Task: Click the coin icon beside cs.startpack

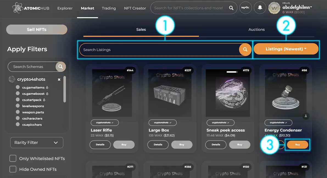Action: [x=44, y=100]
